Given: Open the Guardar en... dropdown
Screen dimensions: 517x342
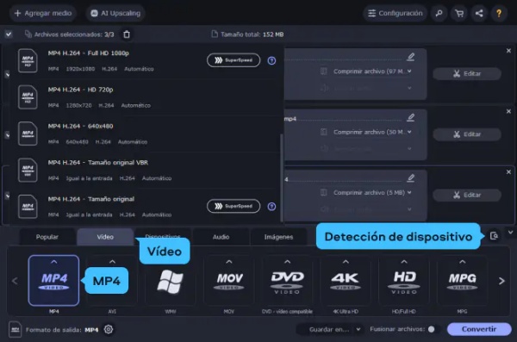Looking at the screenshot, I should 330,329.
